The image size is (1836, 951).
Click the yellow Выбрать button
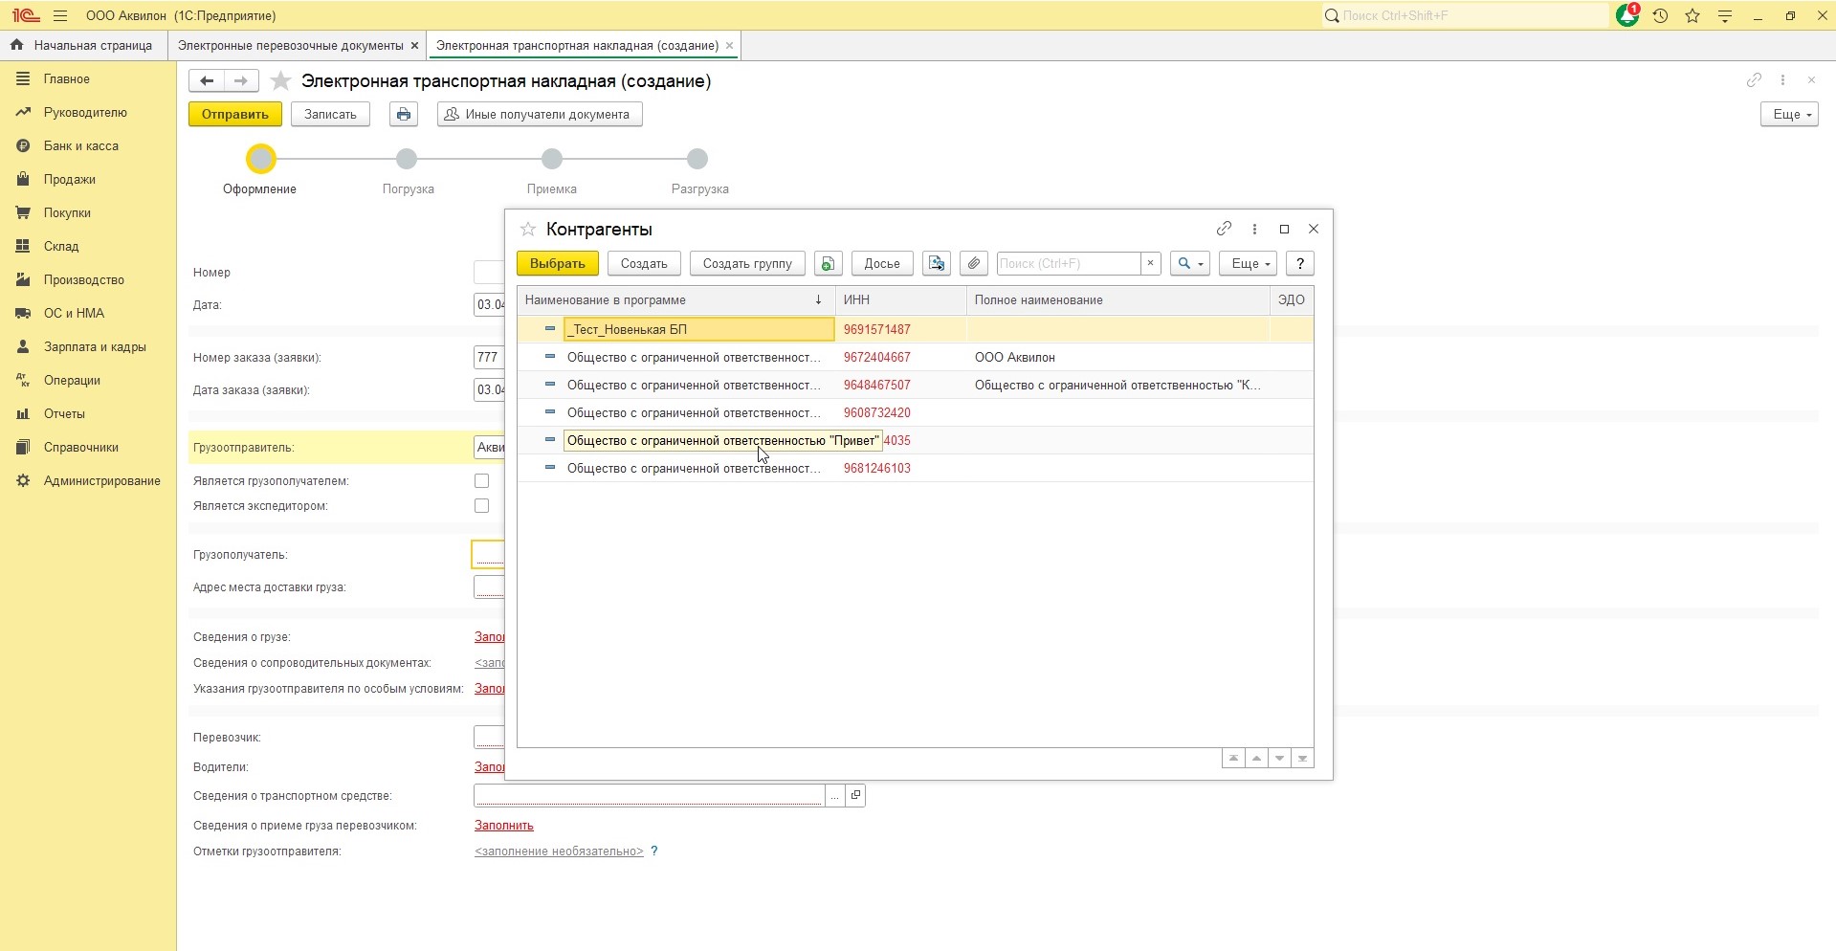coord(558,263)
